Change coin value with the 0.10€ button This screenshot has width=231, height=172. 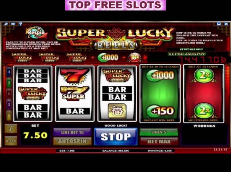(x=11, y=141)
